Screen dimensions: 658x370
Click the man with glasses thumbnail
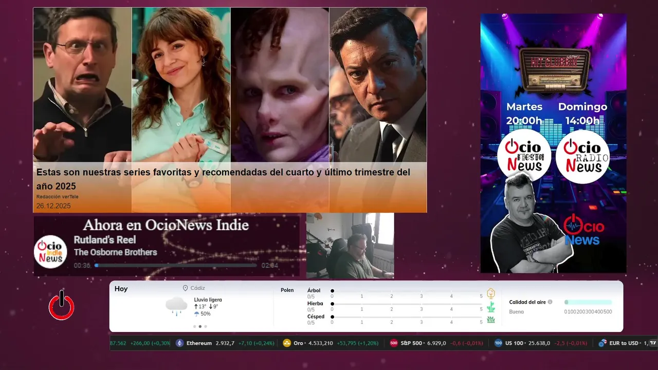(82, 85)
